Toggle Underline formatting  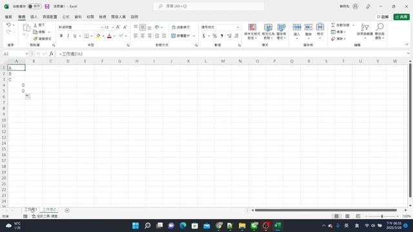[75, 36]
